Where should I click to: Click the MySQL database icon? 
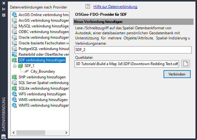pyautogui.click(x=14, y=26)
